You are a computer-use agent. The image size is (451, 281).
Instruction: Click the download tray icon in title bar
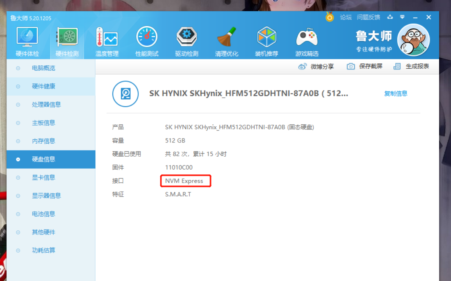390,17
